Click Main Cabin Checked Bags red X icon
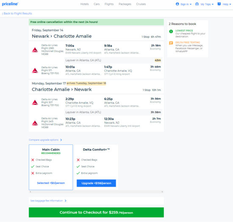Image resolution: width=233 pixels, height=222 pixels. coord(33,160)
